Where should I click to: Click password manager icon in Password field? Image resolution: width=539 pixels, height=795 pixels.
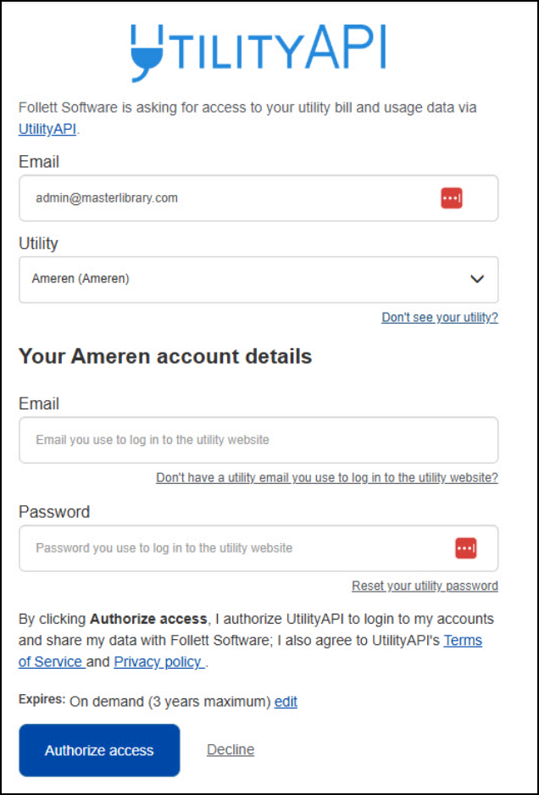pos(465,548)
